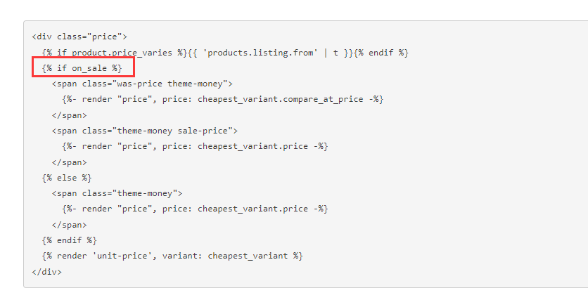Click the render line below sale-price span

point(195,146)
